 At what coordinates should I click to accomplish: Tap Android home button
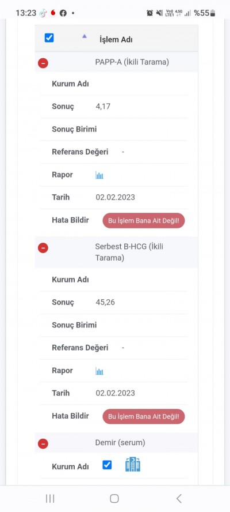(114, 498)
